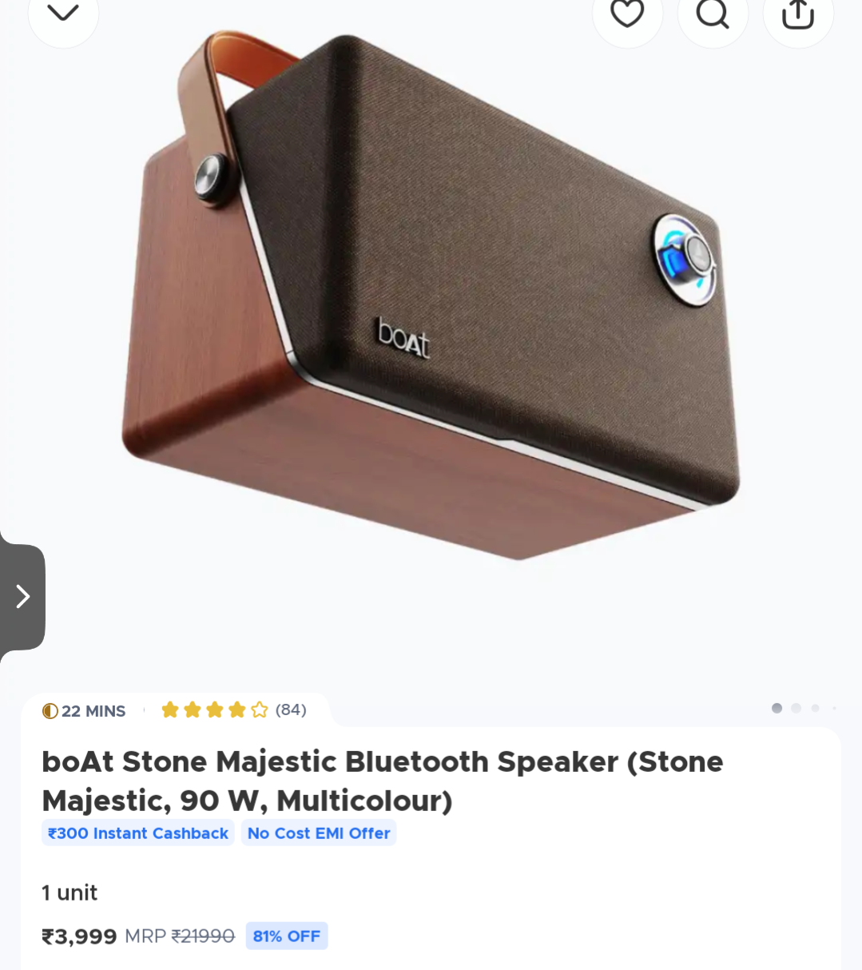Switch to the second image carousel dot
Screen dimensions: 862x970
[796, 708]
